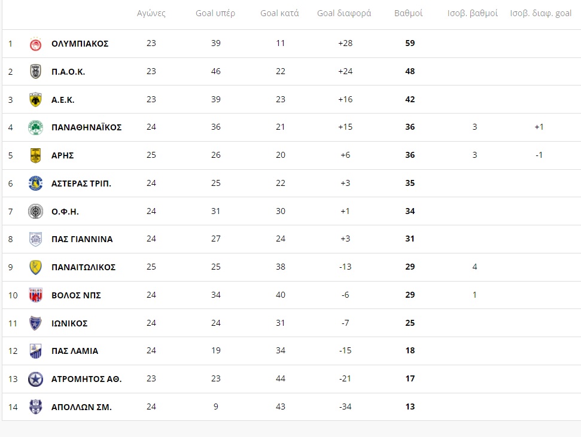This screenshot has width=581, height=437.
Task: Click the Ο.Φ.Η. round crest
Action: [35, 212]
